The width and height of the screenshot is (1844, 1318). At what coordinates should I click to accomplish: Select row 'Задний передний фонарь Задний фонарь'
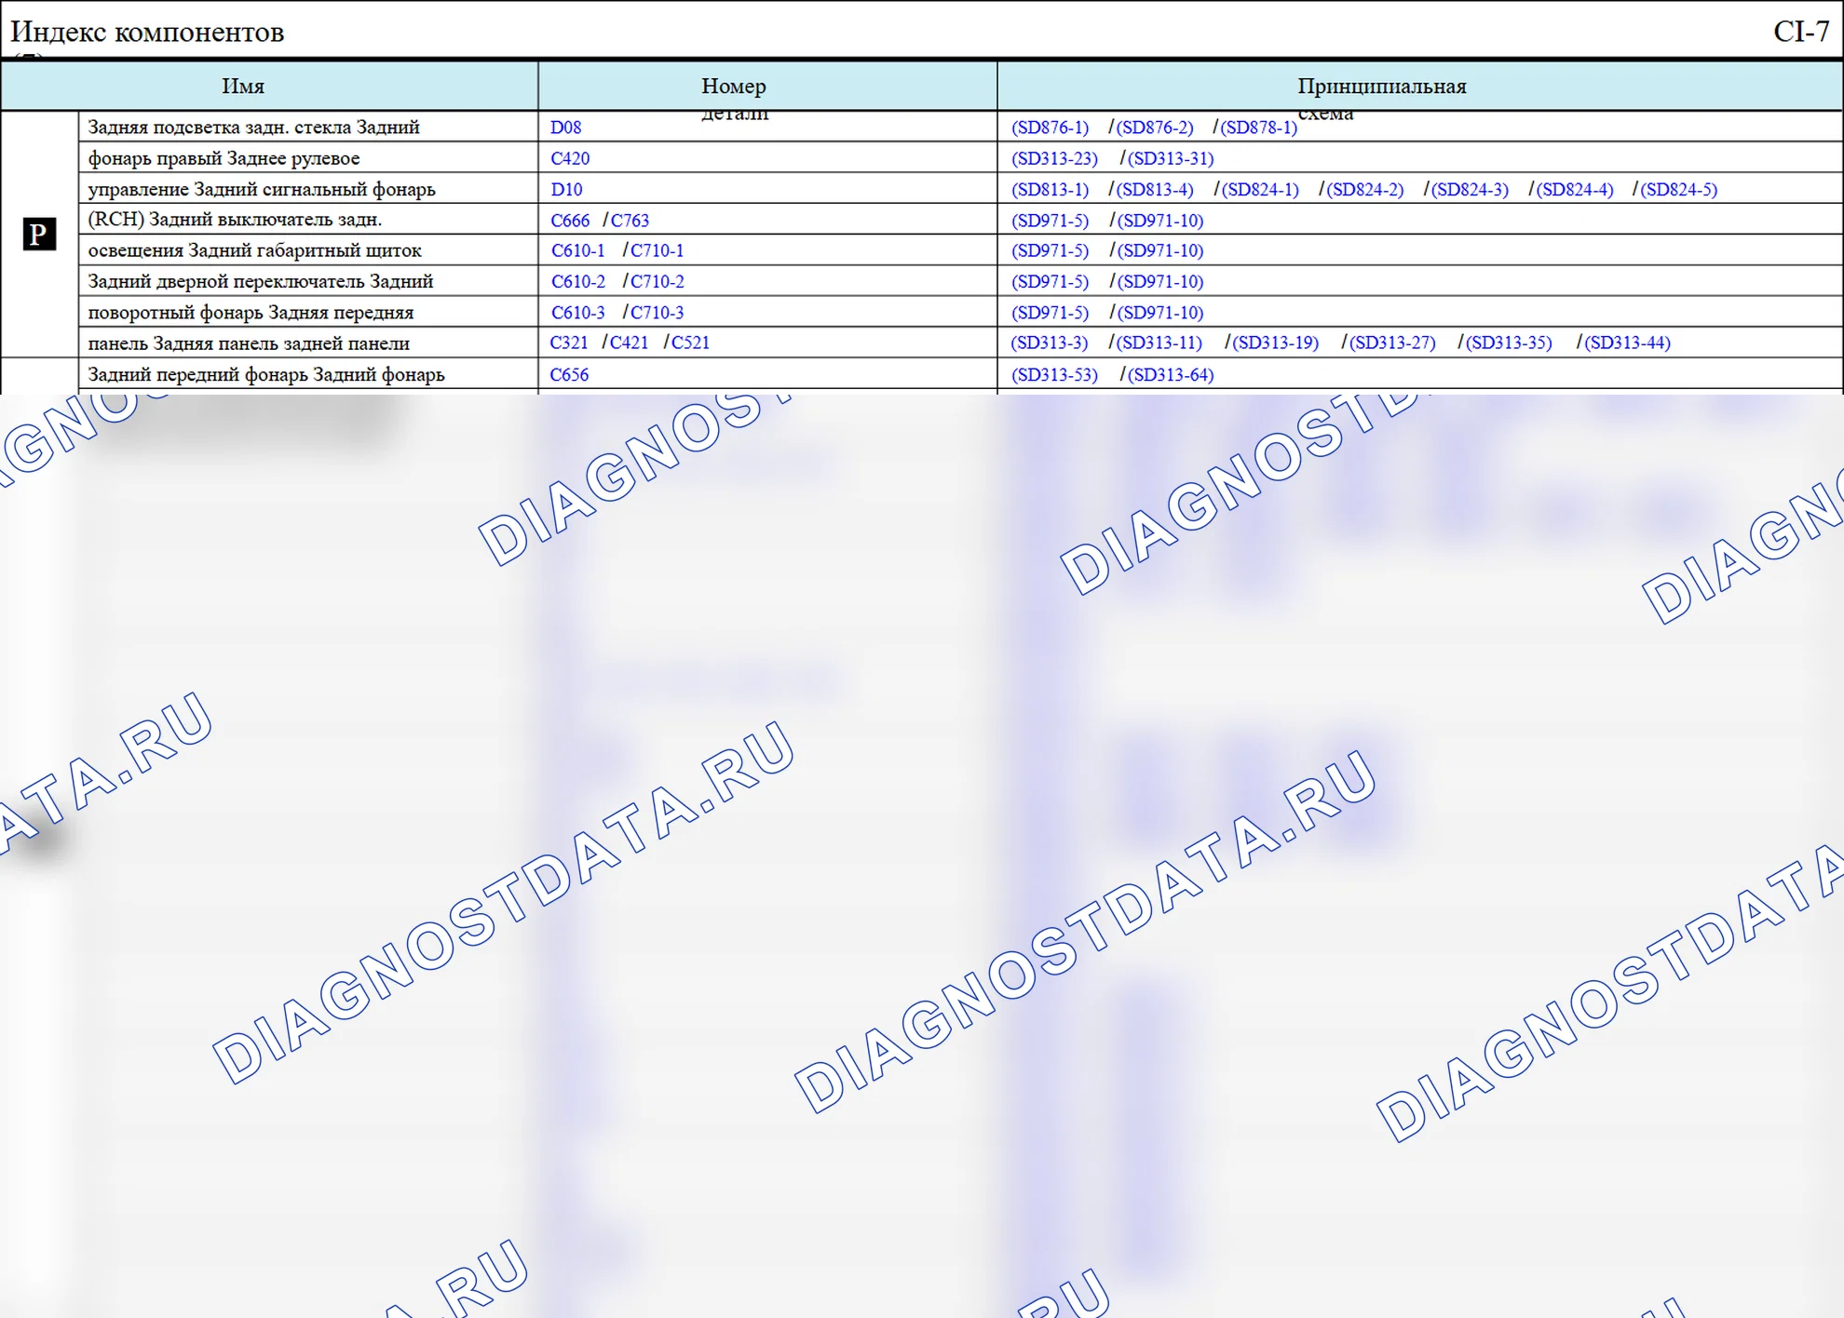[266, 374]
